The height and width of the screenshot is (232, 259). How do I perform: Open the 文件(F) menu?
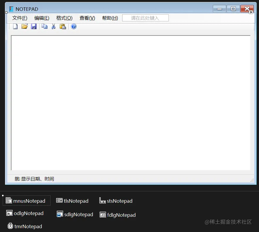[x=20, y=18]
